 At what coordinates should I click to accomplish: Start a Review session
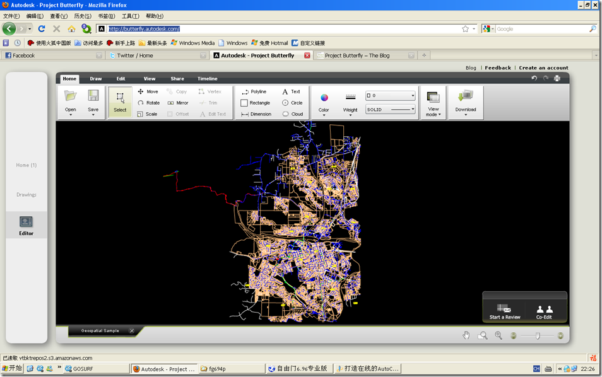504,311
